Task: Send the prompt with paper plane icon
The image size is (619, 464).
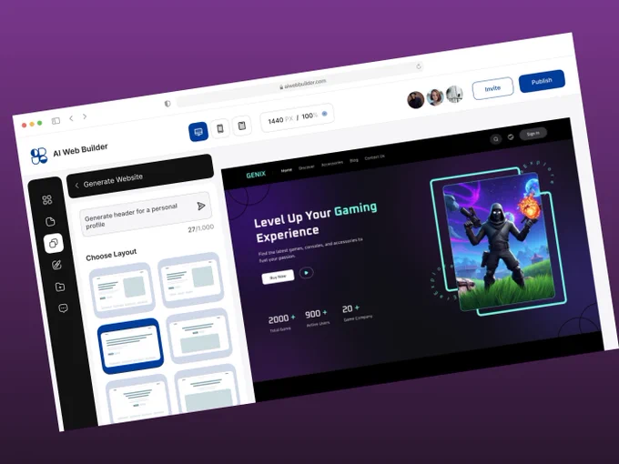Action: click(x=201, y=206)
